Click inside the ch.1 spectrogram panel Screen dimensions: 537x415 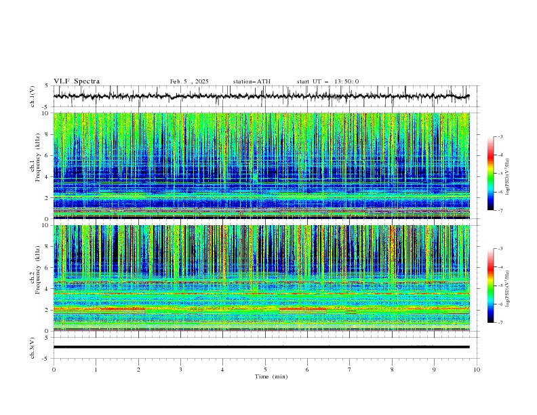[x=261, y=165]
